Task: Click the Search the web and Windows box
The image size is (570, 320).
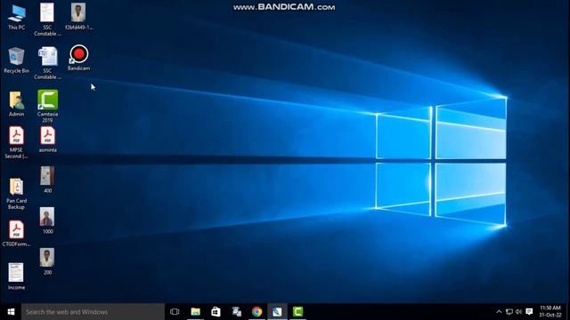Action: (x=93, y=312)
